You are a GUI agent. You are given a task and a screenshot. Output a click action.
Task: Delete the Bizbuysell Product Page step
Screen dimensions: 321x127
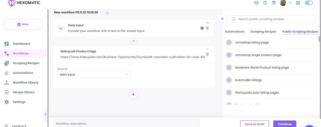tap(207, 54)
